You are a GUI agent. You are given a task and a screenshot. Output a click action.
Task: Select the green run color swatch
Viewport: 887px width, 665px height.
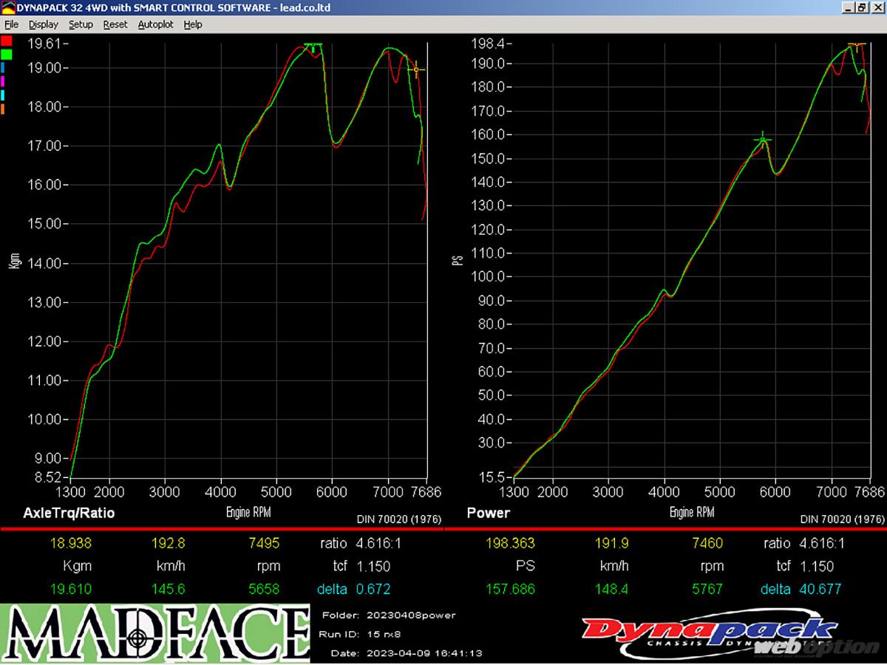pyautogui.click(x=6, y=54)
